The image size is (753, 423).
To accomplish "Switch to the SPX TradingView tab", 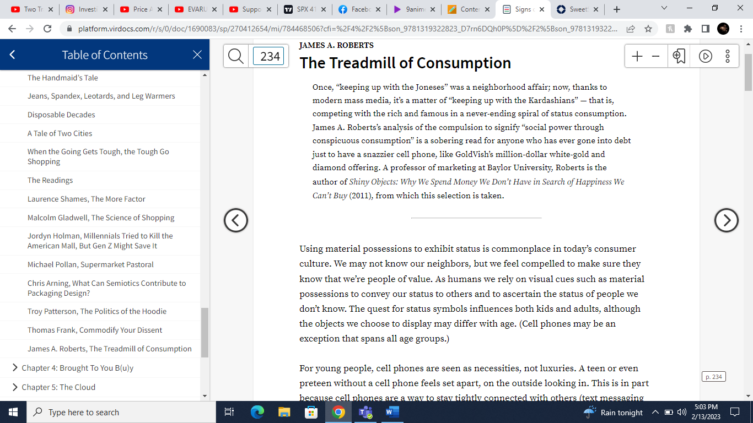I will (x=304, y=9).
